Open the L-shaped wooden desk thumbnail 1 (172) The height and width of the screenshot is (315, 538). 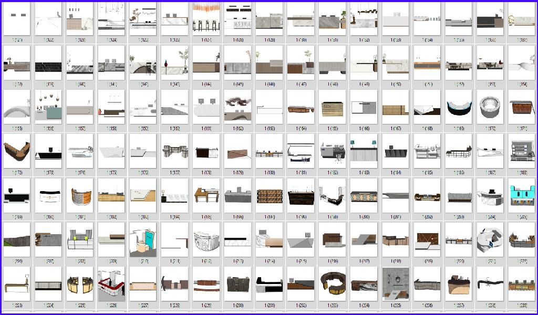[x=16, y=151]
